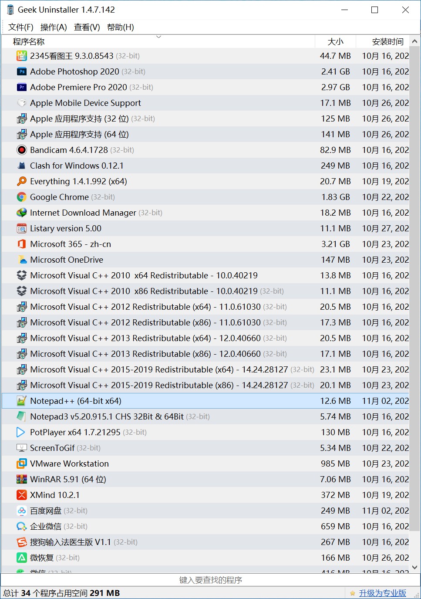Click the 985 MB size of VMware Workstation
The width and height of the screenshot is (421, 599).
(x=336, y=464)
